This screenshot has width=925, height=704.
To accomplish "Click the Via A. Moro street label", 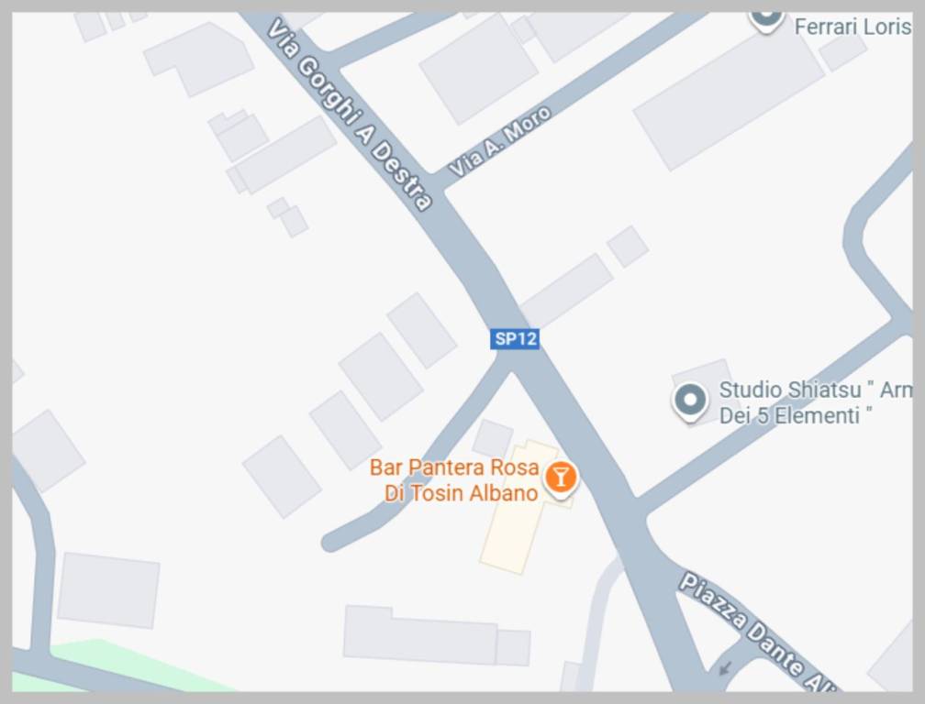I will (500, 141).
